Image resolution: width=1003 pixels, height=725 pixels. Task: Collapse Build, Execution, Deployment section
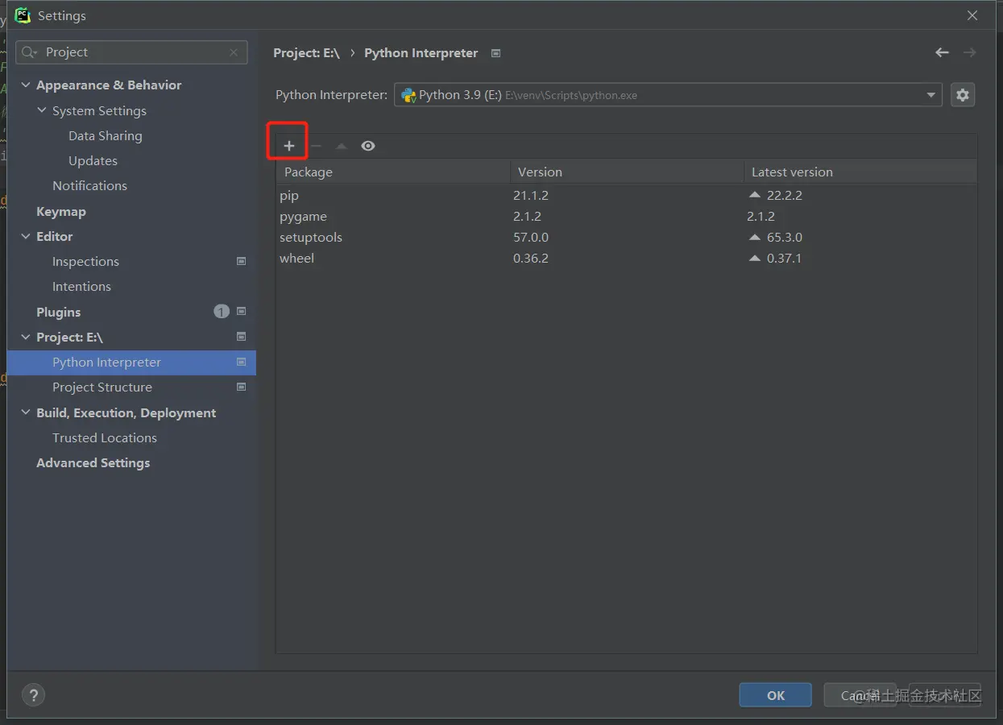point(26,412)
